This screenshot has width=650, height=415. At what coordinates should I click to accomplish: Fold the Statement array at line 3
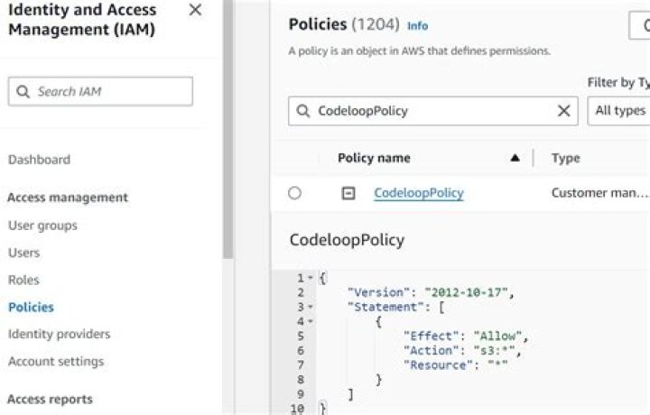311,307
